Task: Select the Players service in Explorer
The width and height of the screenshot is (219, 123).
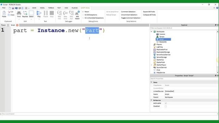Action: coord(159,44)
